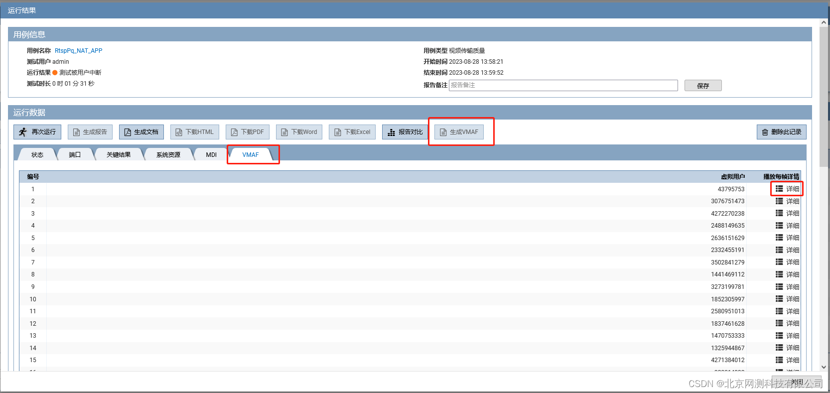Switch to the 系统资源 tab

point(168,154)
